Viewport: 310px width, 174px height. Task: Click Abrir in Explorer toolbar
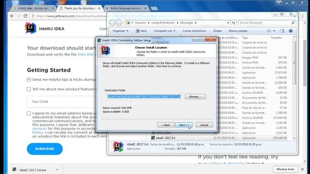click(x=141, y=31)
